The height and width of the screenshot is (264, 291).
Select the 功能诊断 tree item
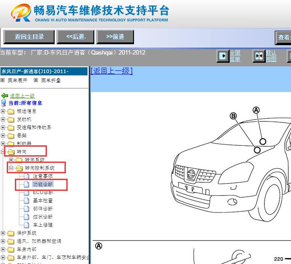coord(43,185)
